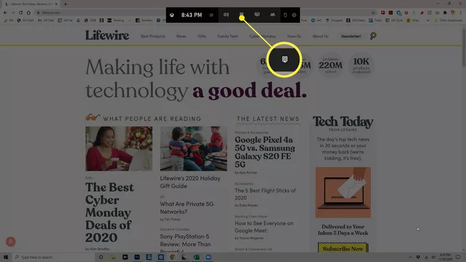Click the Newsletter! button
The height and width of the screenshot is (262, 466).
tap(351, 36)
